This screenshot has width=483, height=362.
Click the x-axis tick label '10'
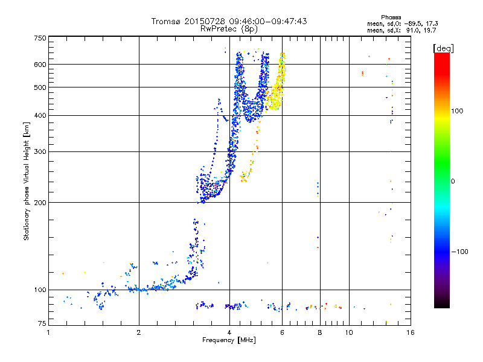[349, 332]
